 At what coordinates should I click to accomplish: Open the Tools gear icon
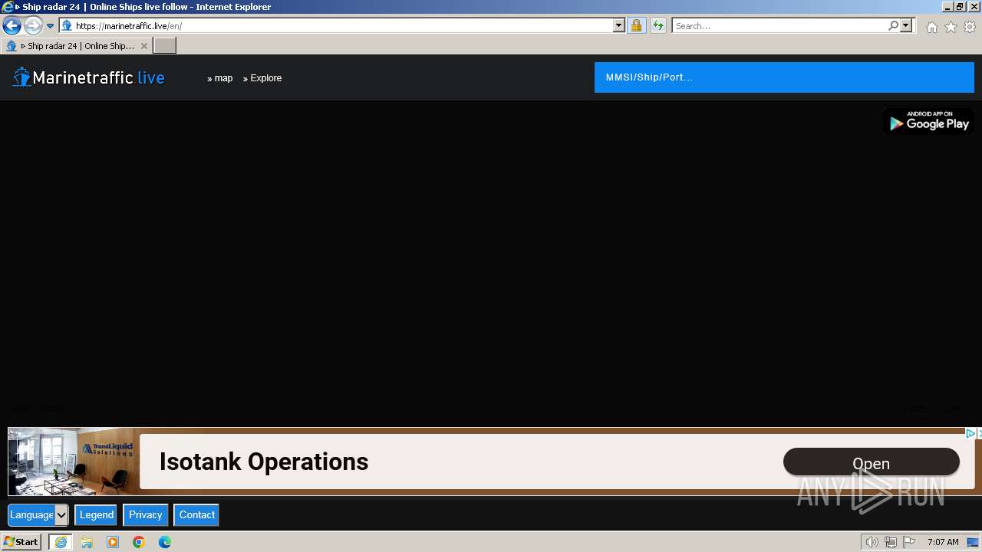(970, 27)
